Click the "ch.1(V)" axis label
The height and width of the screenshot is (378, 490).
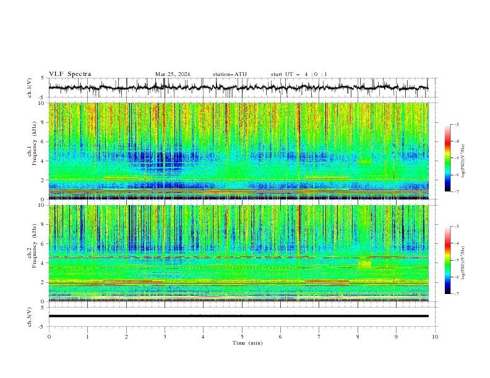click(x=30, y=88)
